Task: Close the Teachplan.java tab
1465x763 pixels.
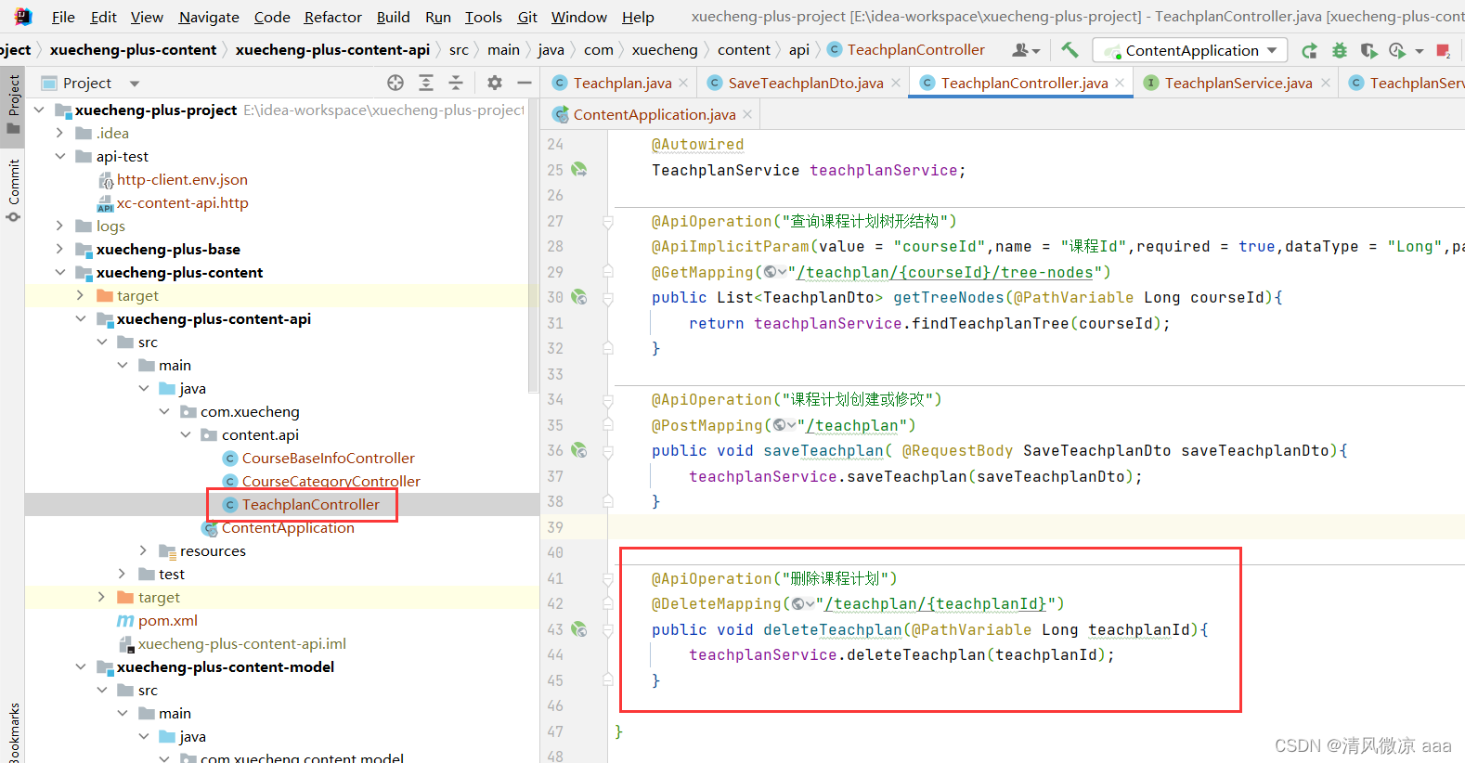Action: coord(684,83)
